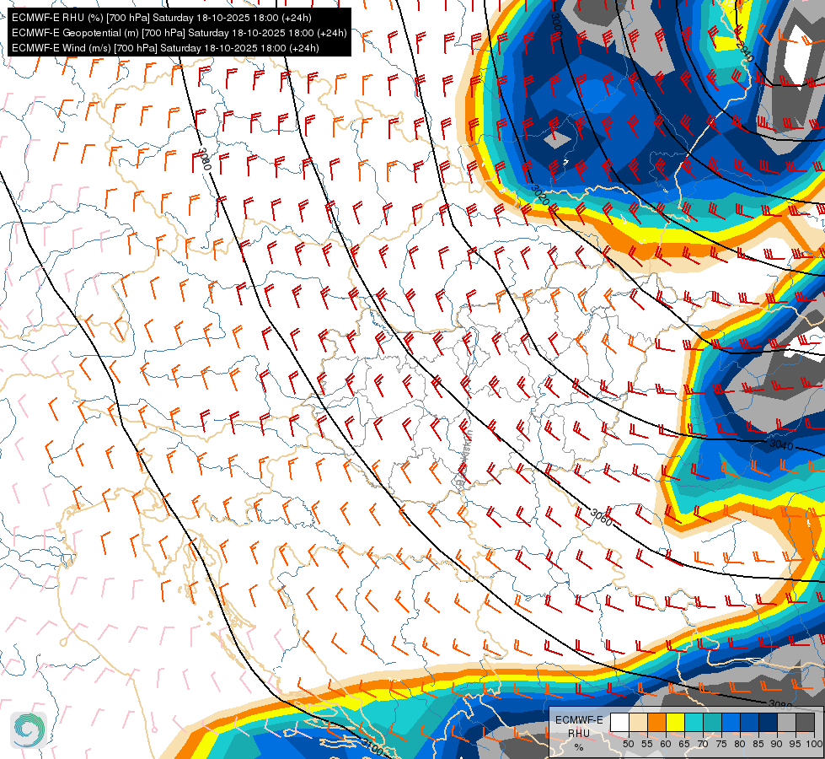Image resolution: width=825 pixels, height=759 pixels.
Task: Click the 65 tick label in the legend
Action: (684, 744)
